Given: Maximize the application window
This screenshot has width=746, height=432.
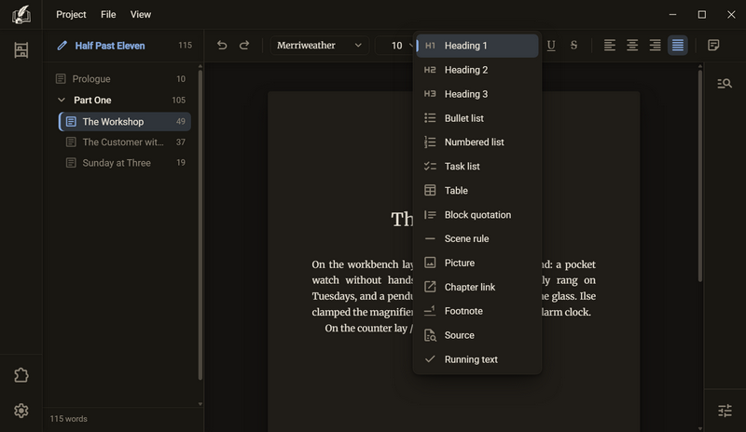Looking at the screenshot, I should pos(702,14).
